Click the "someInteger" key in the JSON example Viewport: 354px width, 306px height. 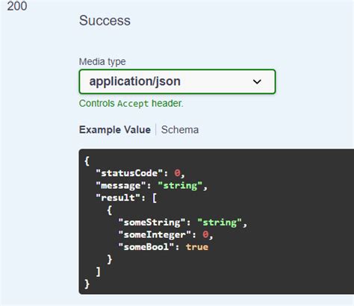155,234
